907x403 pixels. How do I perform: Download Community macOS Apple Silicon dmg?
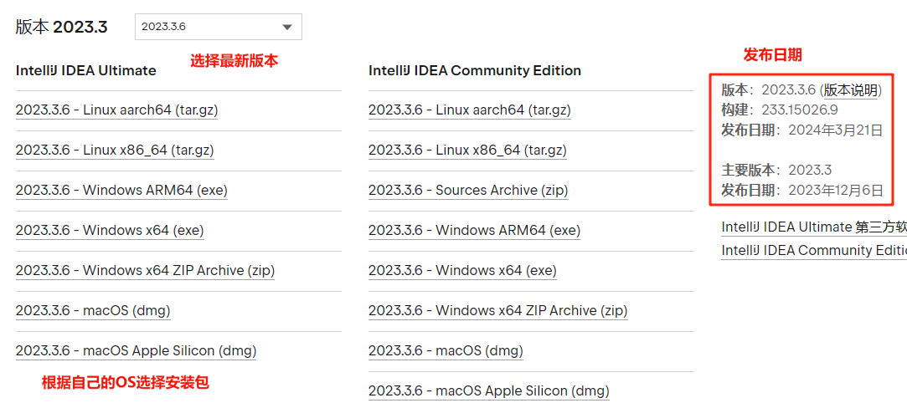(488, 390)
